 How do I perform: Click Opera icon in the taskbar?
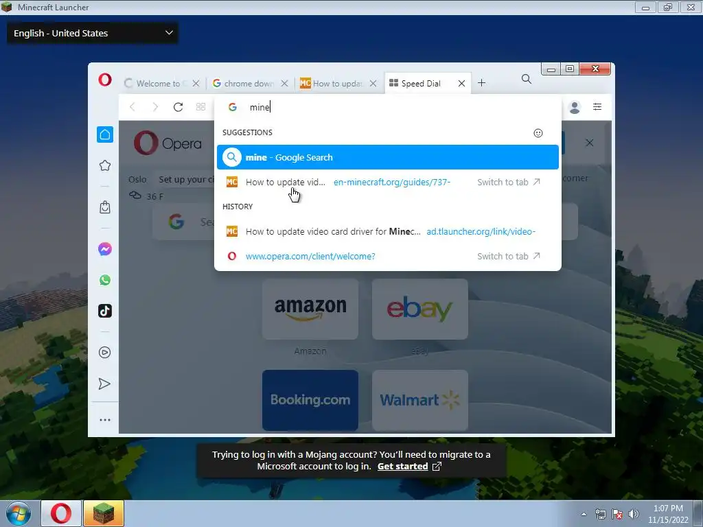[61, 513]
